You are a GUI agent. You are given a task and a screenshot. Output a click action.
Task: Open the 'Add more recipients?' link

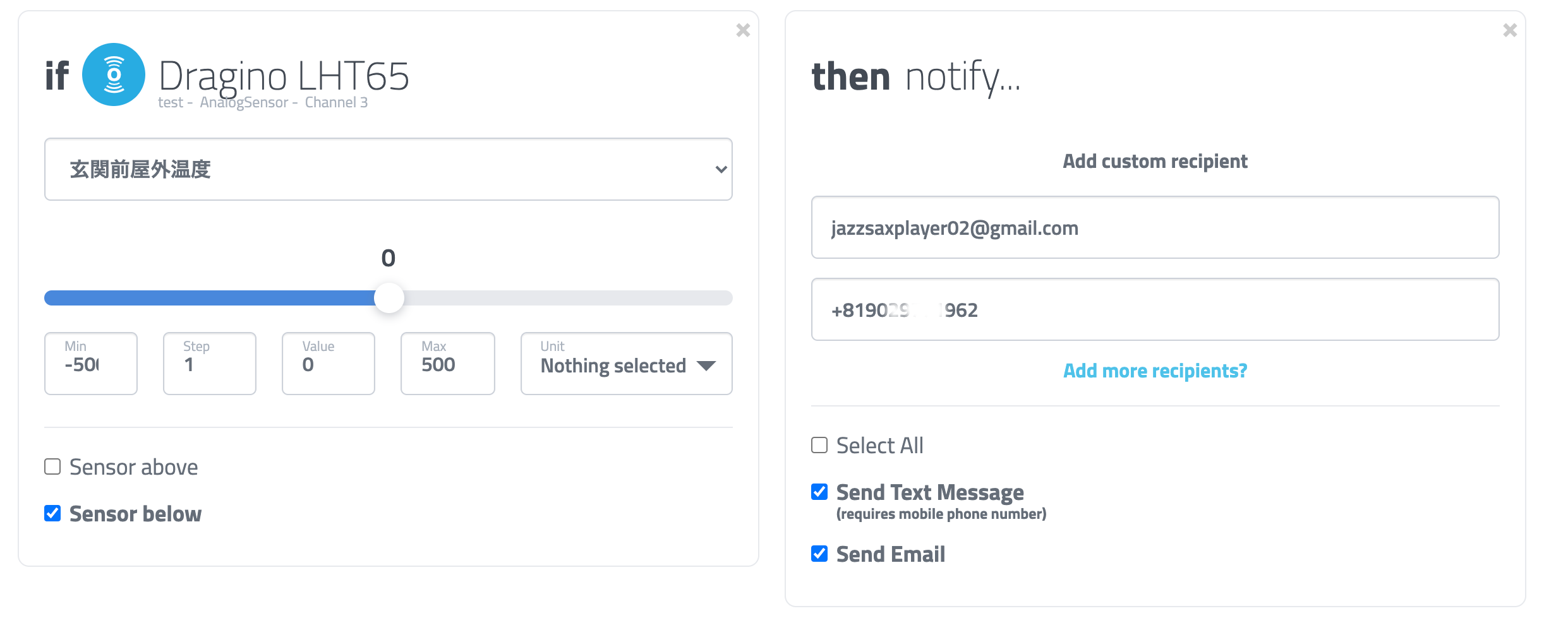[x=1155, y=371]
